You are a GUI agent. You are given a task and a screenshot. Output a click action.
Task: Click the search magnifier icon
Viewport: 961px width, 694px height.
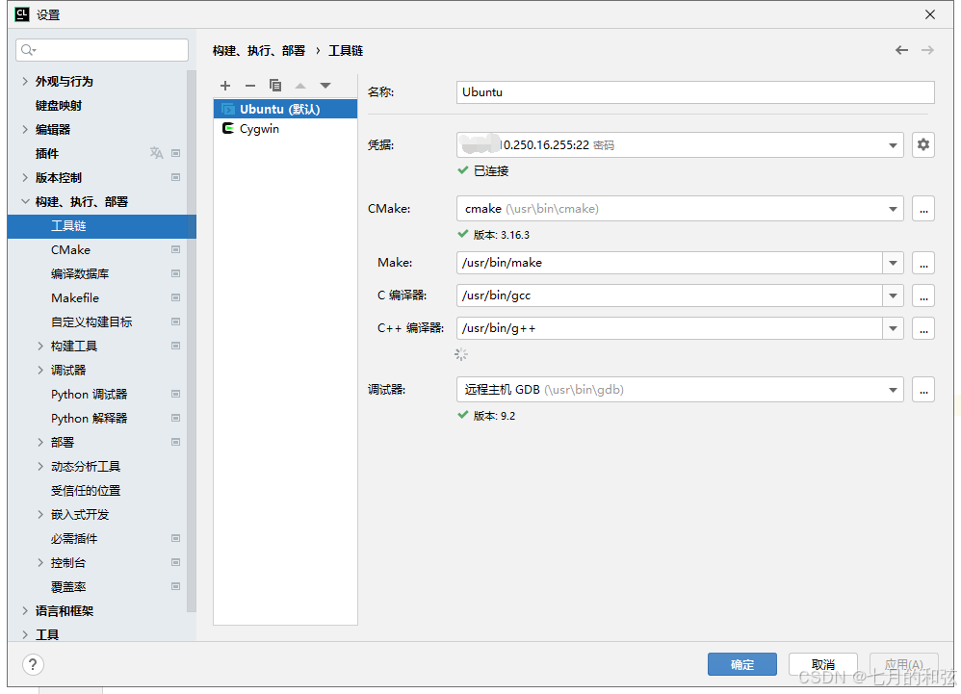tap(28, 50)
